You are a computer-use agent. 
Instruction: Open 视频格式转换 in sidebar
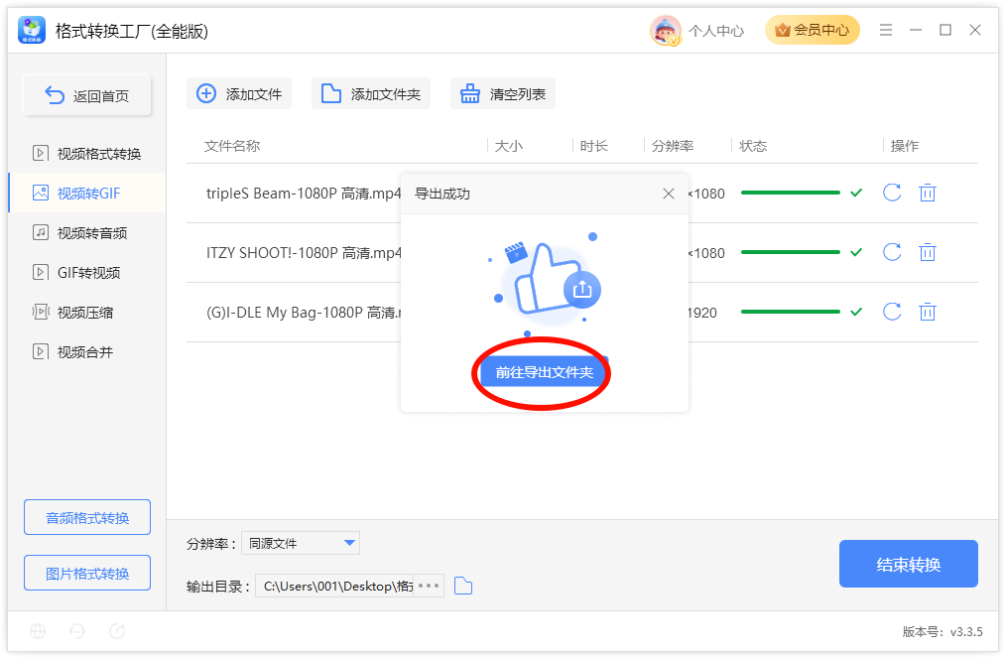tap(86, 154)
